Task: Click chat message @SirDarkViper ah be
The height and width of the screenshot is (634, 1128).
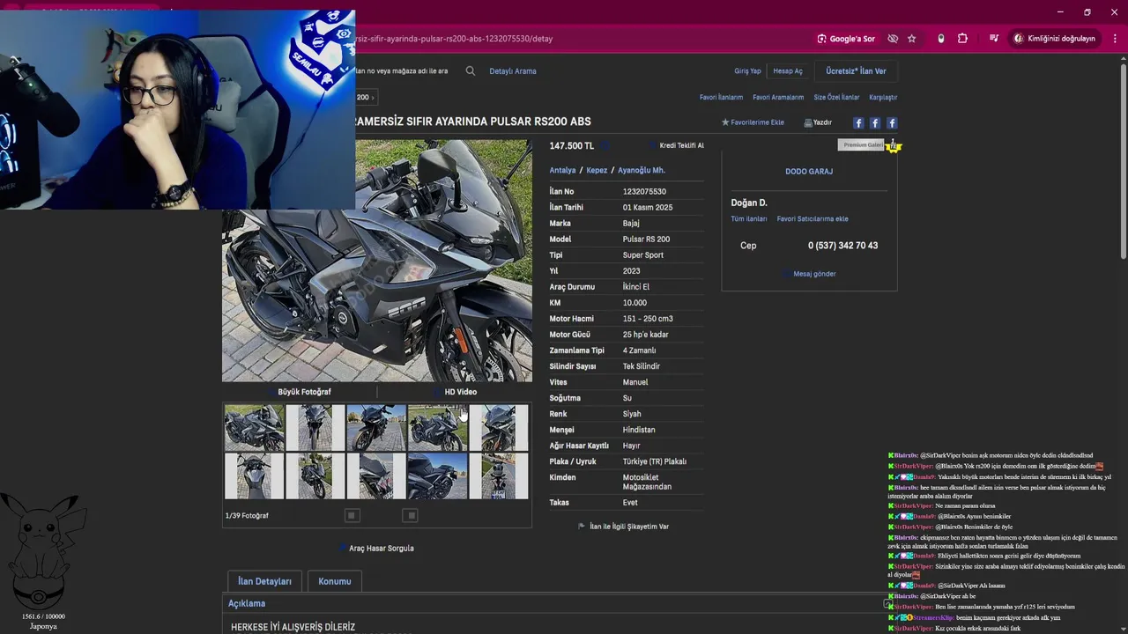Action: [x=947, y=596]
